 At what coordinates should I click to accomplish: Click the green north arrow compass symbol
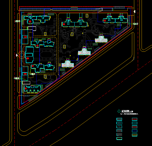click(x=119, y=111)
